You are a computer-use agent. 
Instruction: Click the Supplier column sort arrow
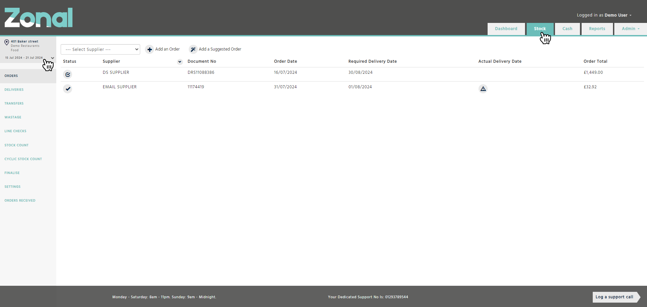[x=180, y=62]
